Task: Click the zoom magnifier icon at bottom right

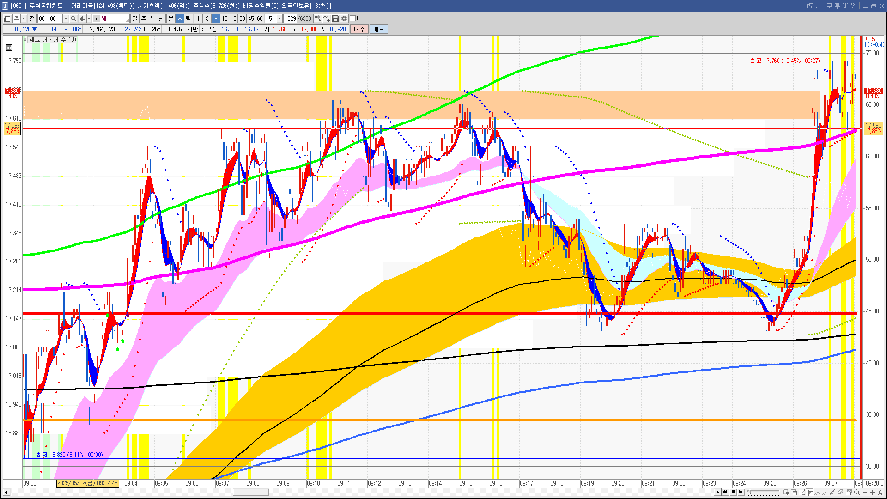Action: pyautogui.click(x=857, y=492)
